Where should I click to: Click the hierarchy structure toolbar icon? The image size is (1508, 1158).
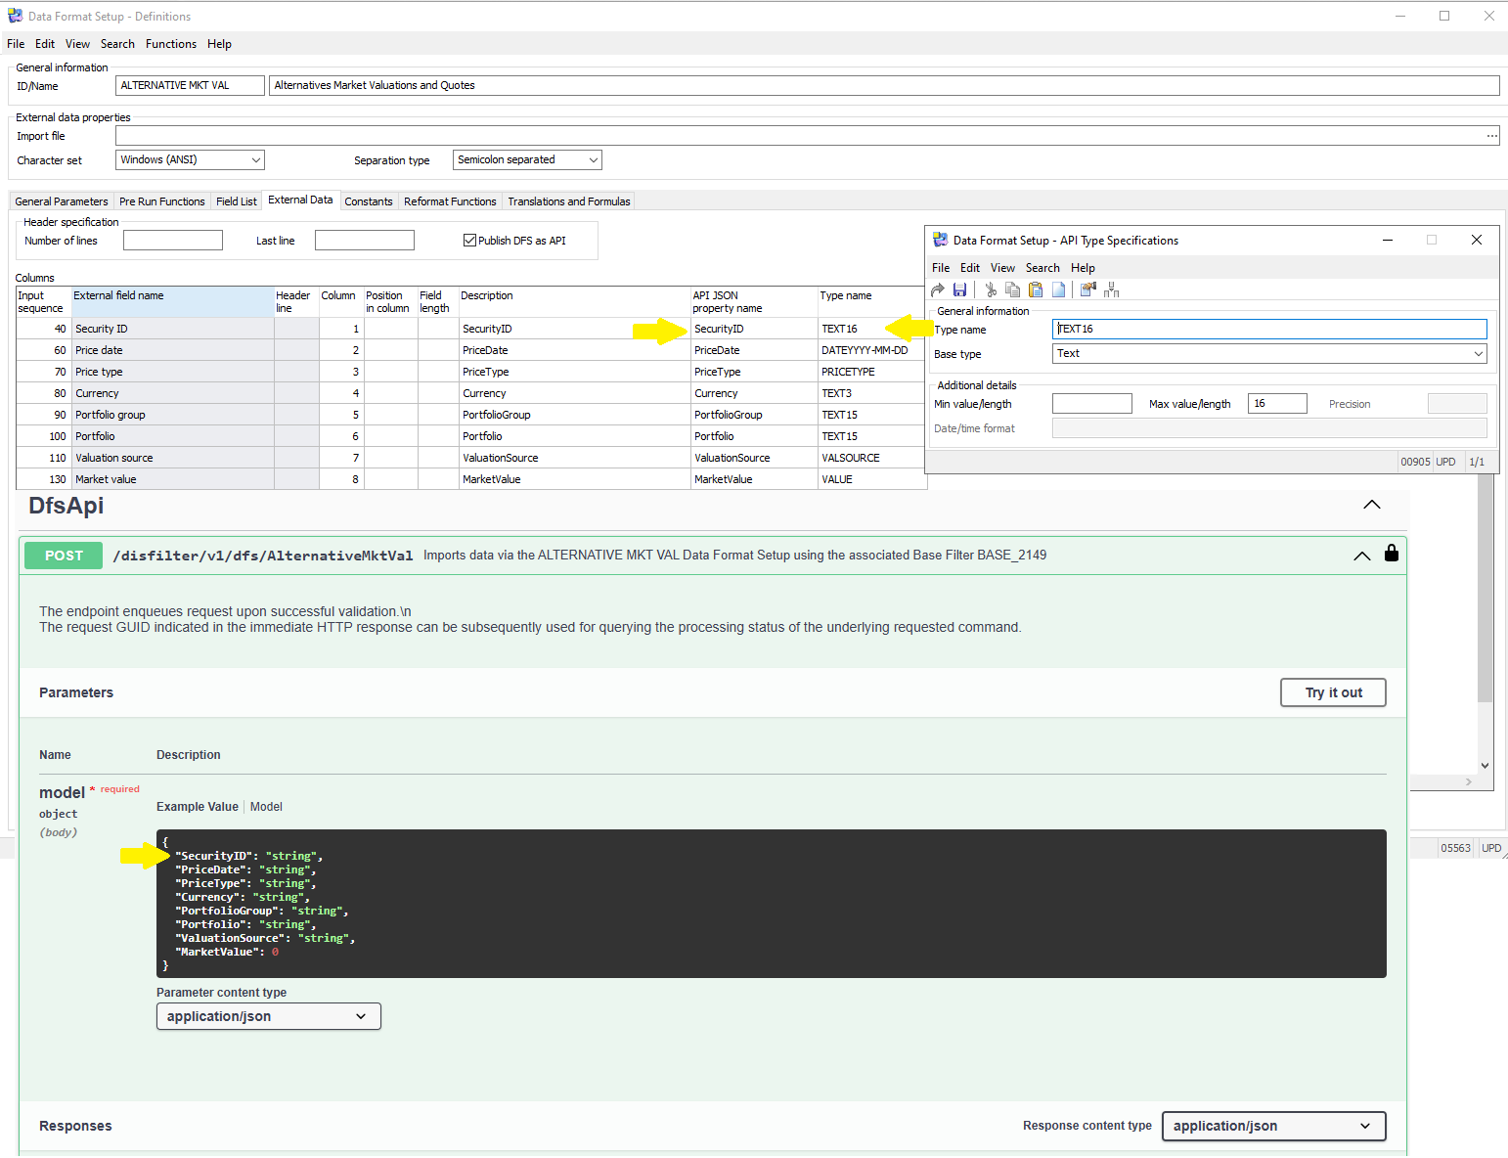1111,289
